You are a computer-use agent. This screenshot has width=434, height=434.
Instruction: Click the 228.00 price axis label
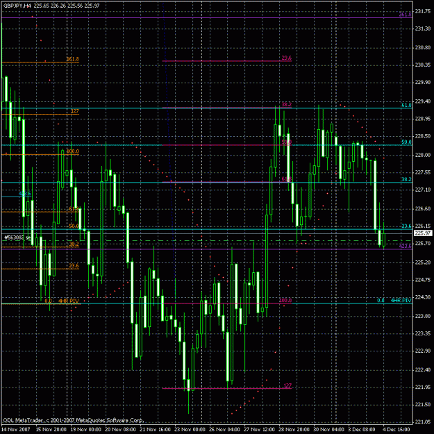(423, 155)
